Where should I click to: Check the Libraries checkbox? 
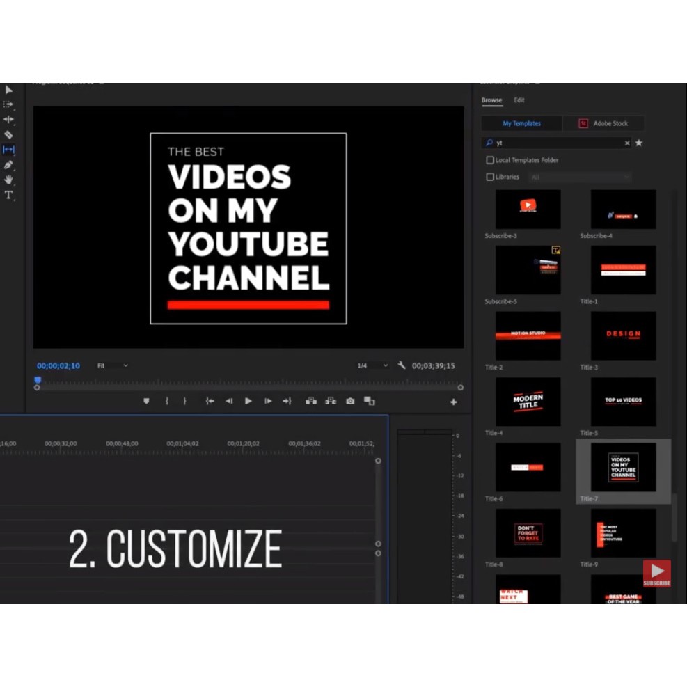click(490, 177)
